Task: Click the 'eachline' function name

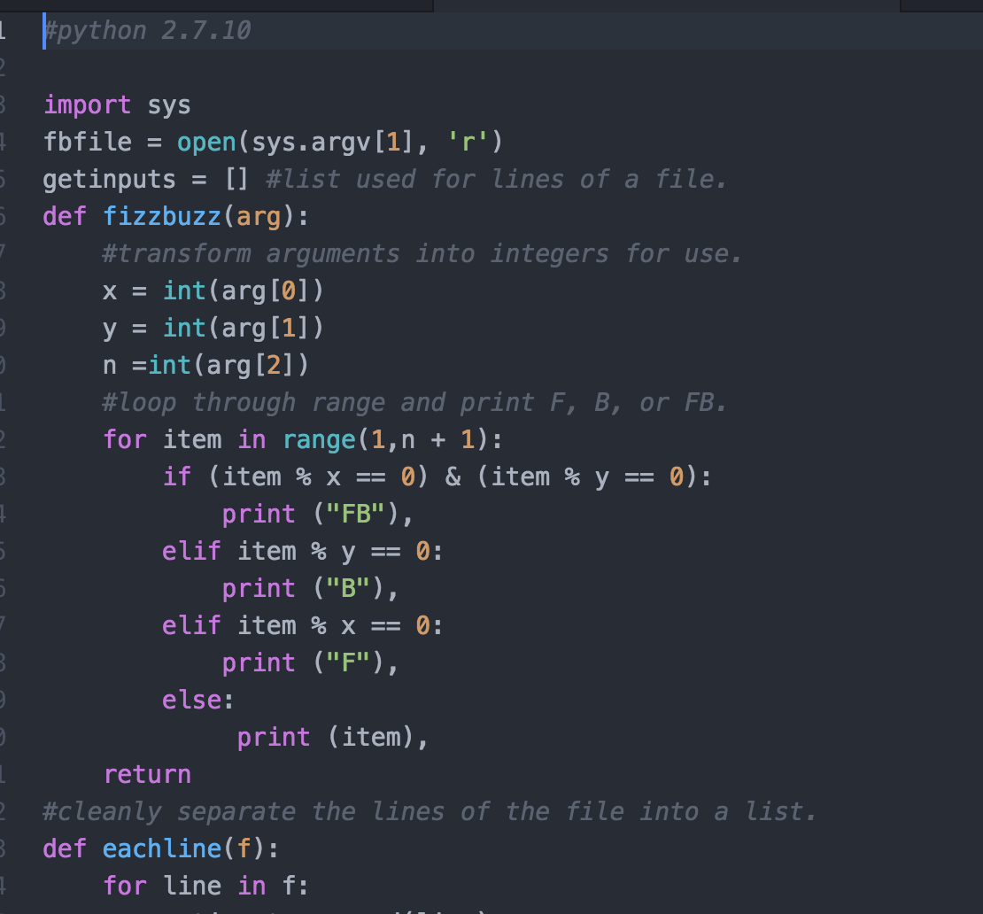Action: [x=161, y=849]
